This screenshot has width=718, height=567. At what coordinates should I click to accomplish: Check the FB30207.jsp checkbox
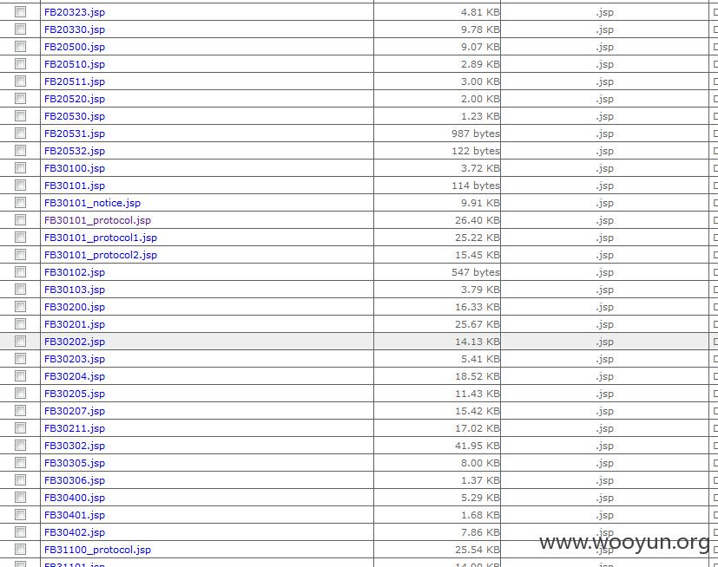[20, 411]
